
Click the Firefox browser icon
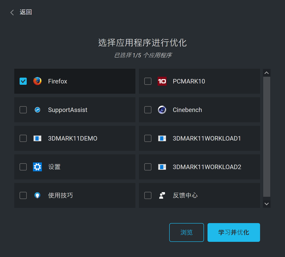coord(37,81)
